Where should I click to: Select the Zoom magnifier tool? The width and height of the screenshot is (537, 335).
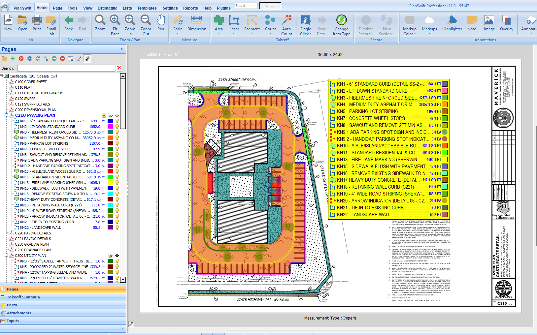point(100,20)
